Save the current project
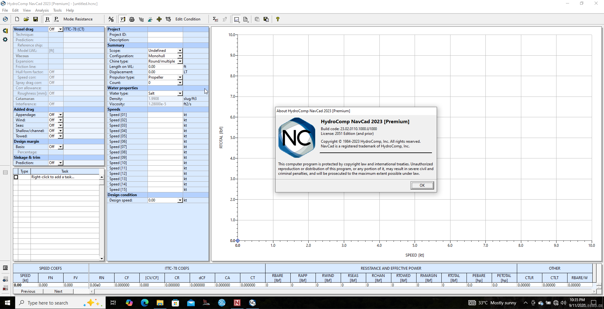The image size is (604, 309). tap(36, 19)
